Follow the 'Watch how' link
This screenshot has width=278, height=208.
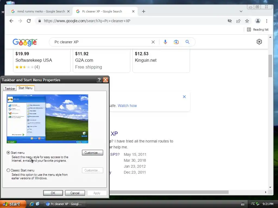[127, 106]
